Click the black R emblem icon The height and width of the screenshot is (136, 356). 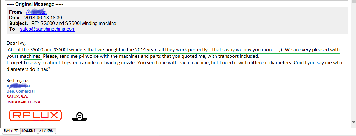80,116
